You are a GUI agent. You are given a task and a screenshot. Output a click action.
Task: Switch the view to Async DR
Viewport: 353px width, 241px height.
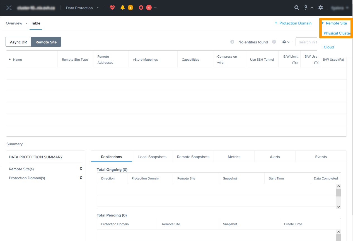click(18, 42)
